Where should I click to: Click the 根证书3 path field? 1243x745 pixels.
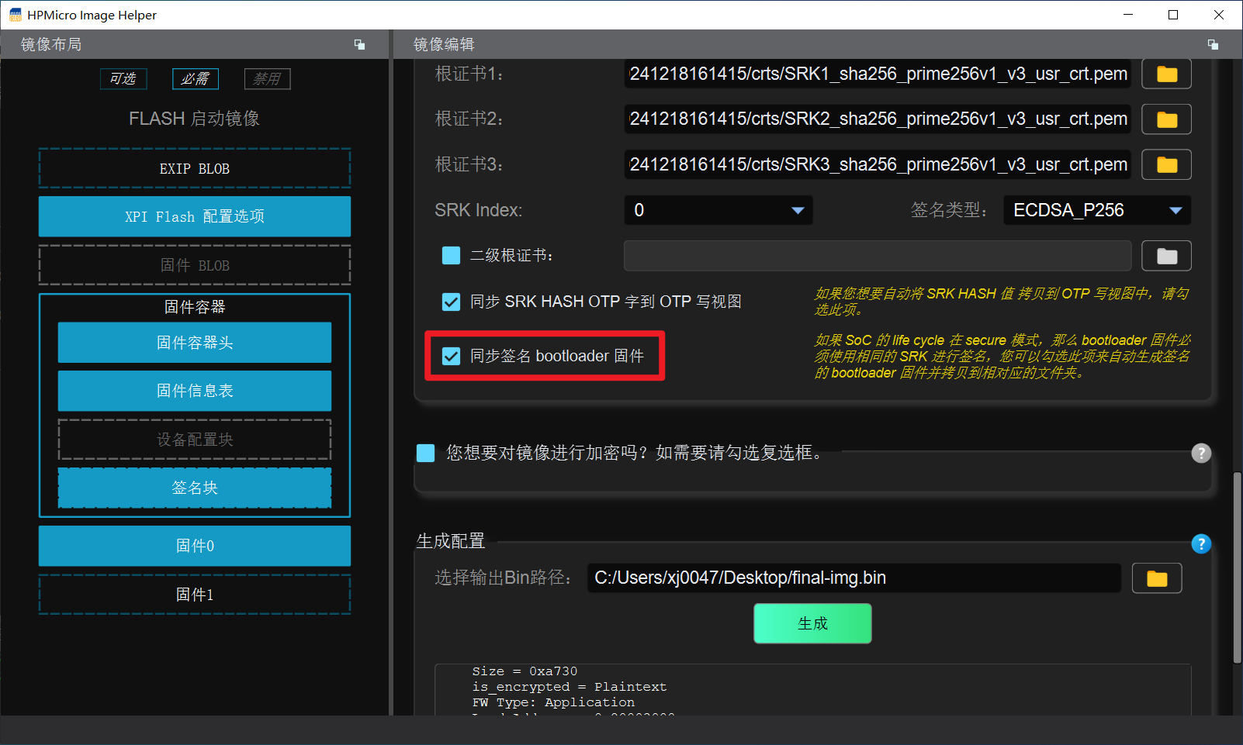pos(878,164)
